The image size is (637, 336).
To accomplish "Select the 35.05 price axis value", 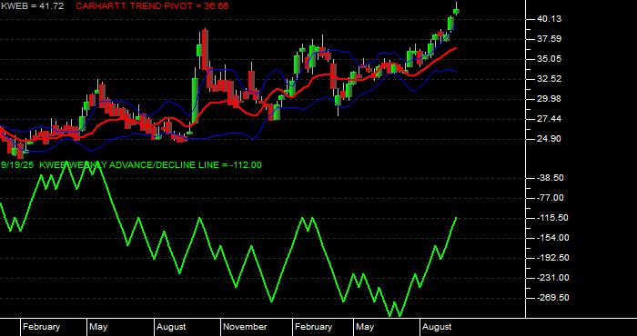I will pos(550,59).
